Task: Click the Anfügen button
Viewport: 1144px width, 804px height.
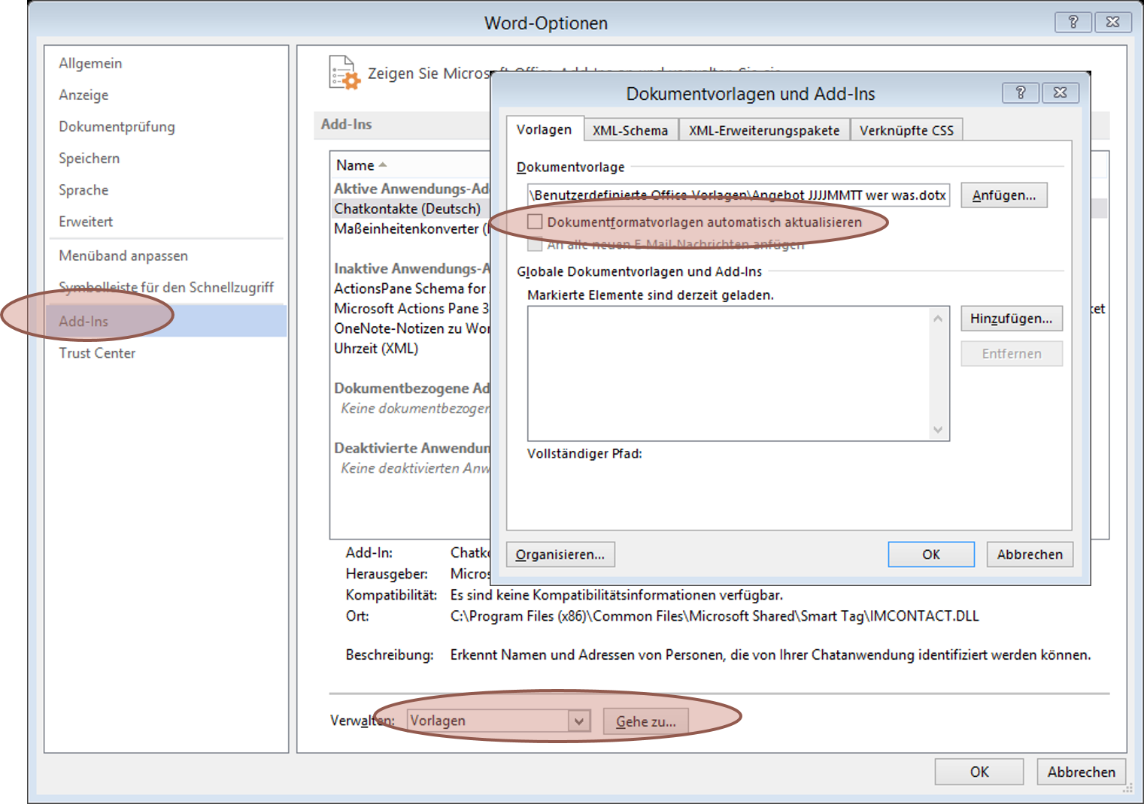Action: [1003, 195]
